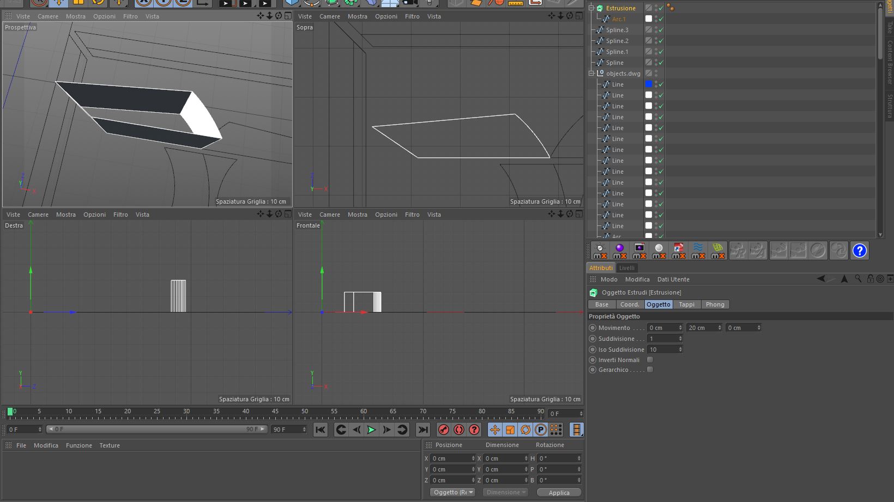This screenshot has width=894, height=502.
Task: Click the timeline preview range slider bar
Action: click(x=157, y=430)
